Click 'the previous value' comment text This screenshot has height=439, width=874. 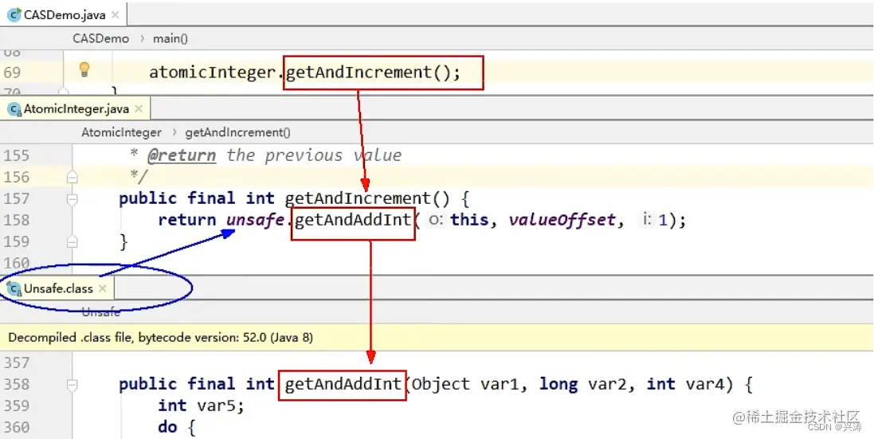tap(314, 155)
